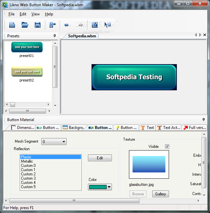210x213 pixels.
Task: Click Presets panel horizontal scroll right arrow
Action: [49, 111]
